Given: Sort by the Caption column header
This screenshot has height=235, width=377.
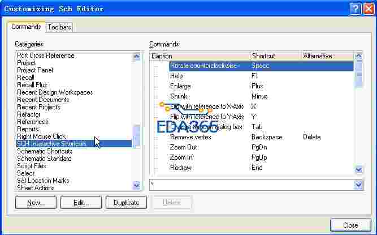Looking at the screenshot, I should [x=200, y=56].
